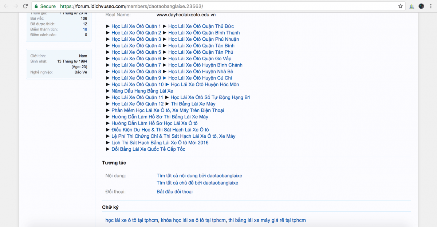Viewport: 437px width, 227px height.
Task: Open Học Lái Xe Ôtô Quận Thủ Đức link
Action: coord(201,26)
